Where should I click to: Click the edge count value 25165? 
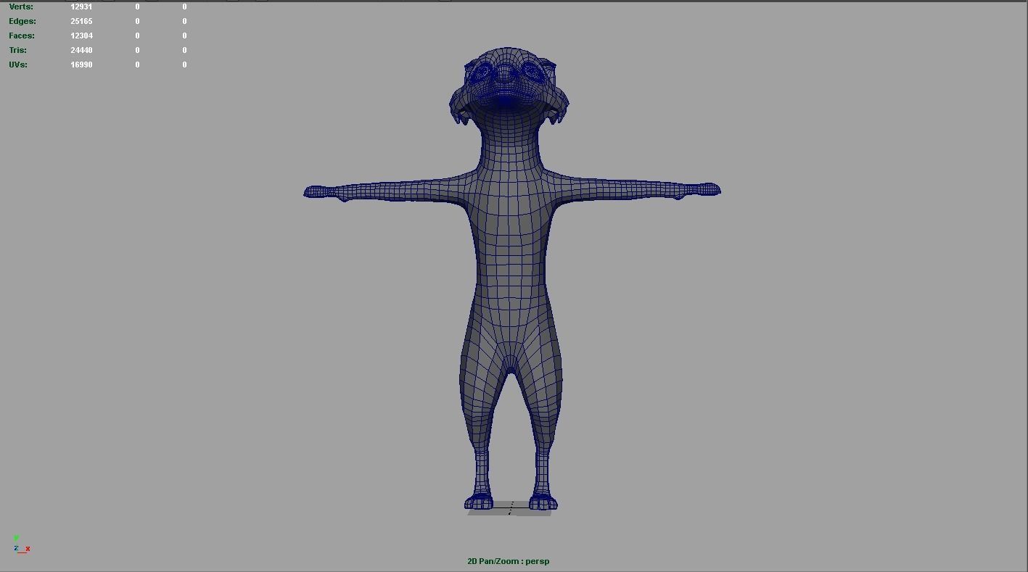tap(81, 21)
